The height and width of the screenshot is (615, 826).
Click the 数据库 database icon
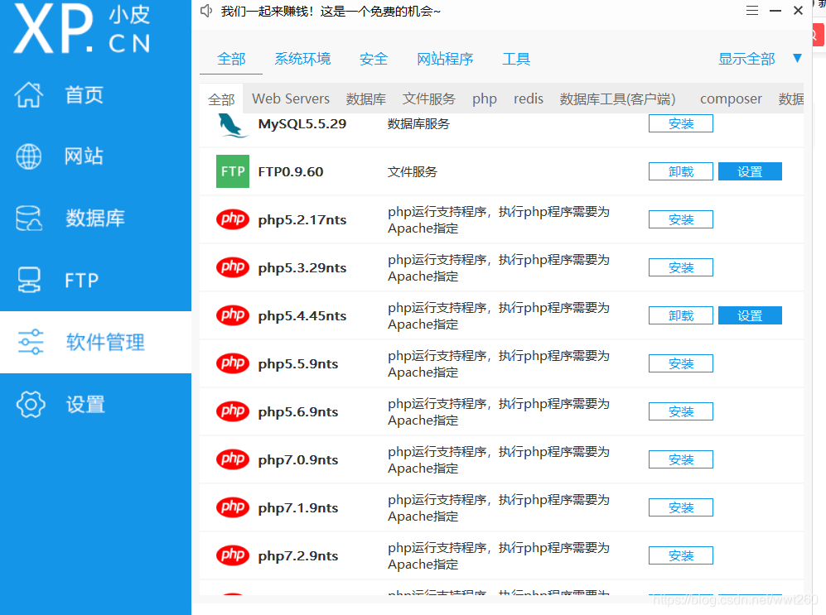28,219
